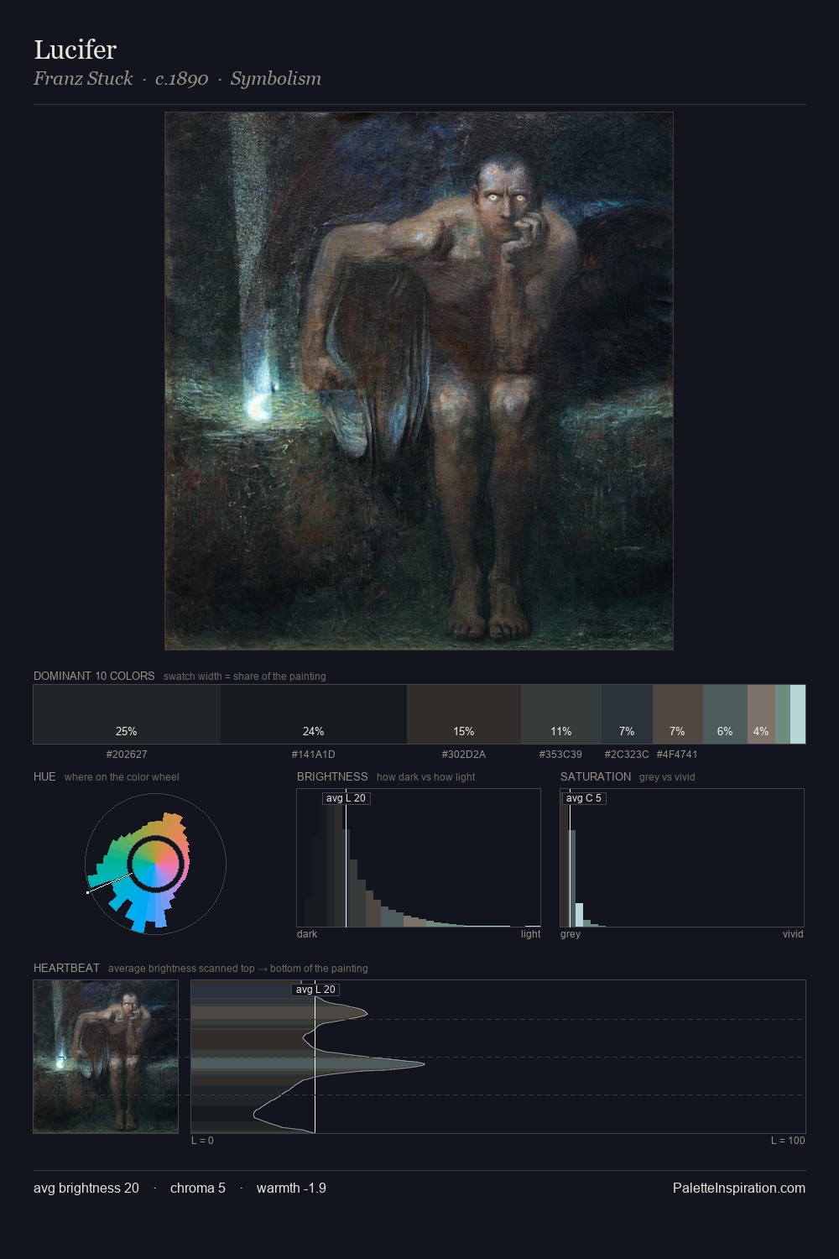Click the 'dark' axis label
839x1259 pixels.
click(x=307, y=934)
